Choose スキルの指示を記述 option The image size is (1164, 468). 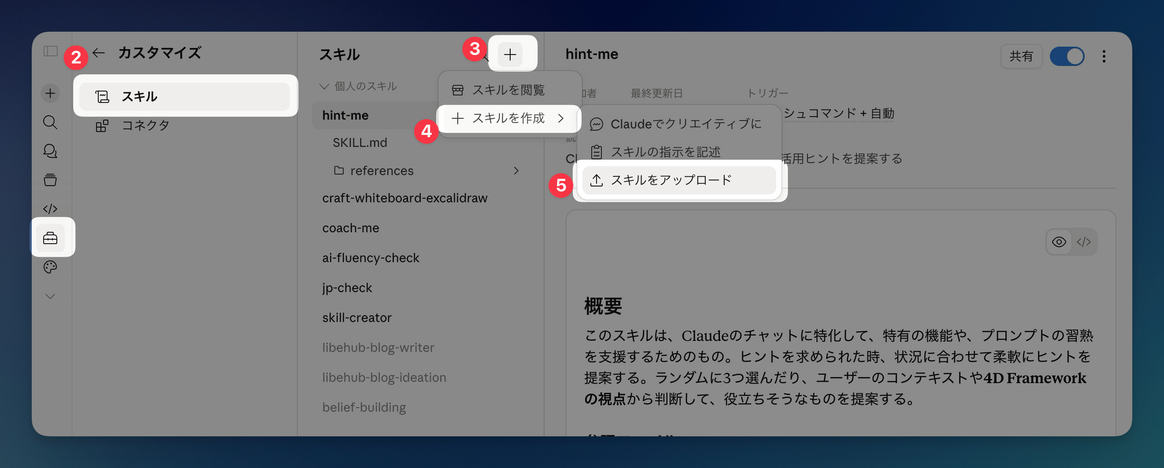coord(679,152)
